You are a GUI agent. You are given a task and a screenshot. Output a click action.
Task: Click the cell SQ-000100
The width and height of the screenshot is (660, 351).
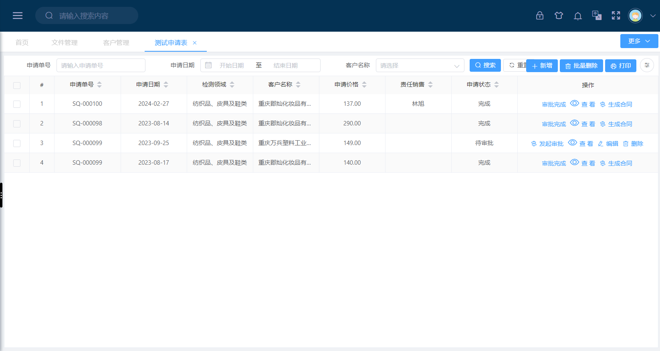[x=87, y=103]
